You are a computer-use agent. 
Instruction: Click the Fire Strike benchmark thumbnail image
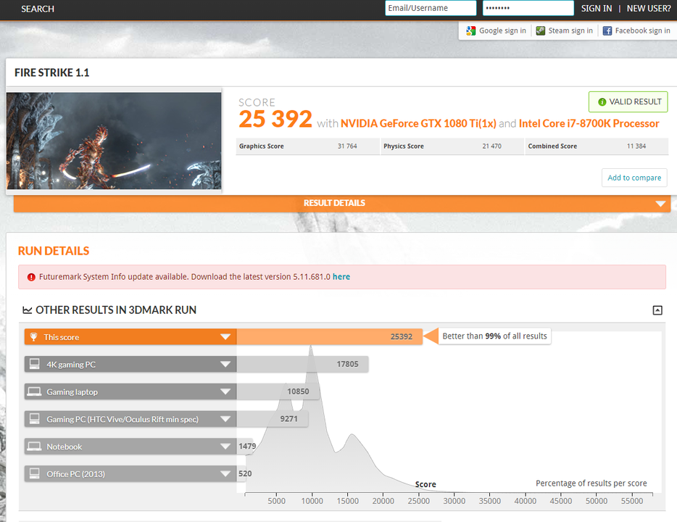tap(114, 141)
